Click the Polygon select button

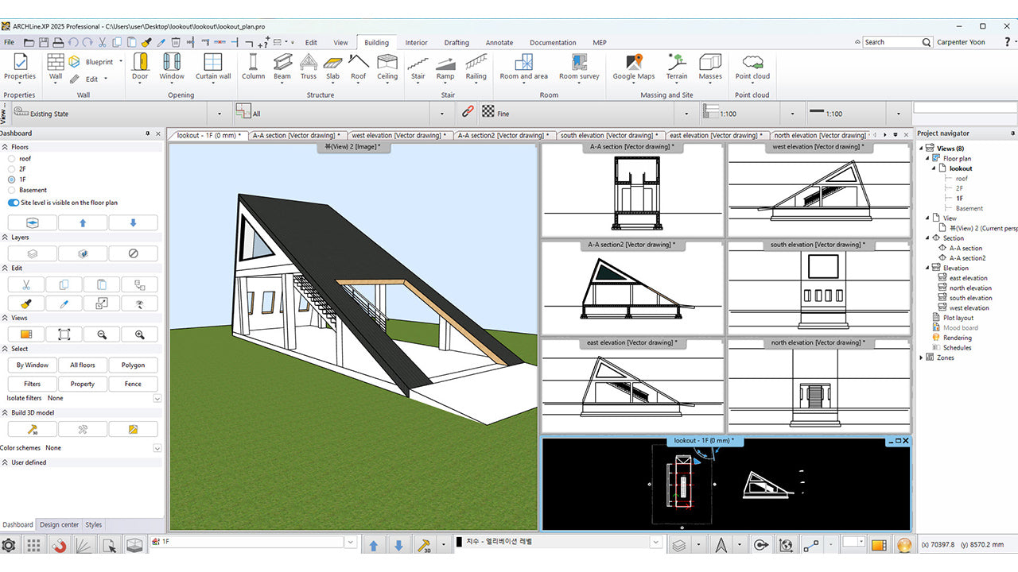[133, 365]
